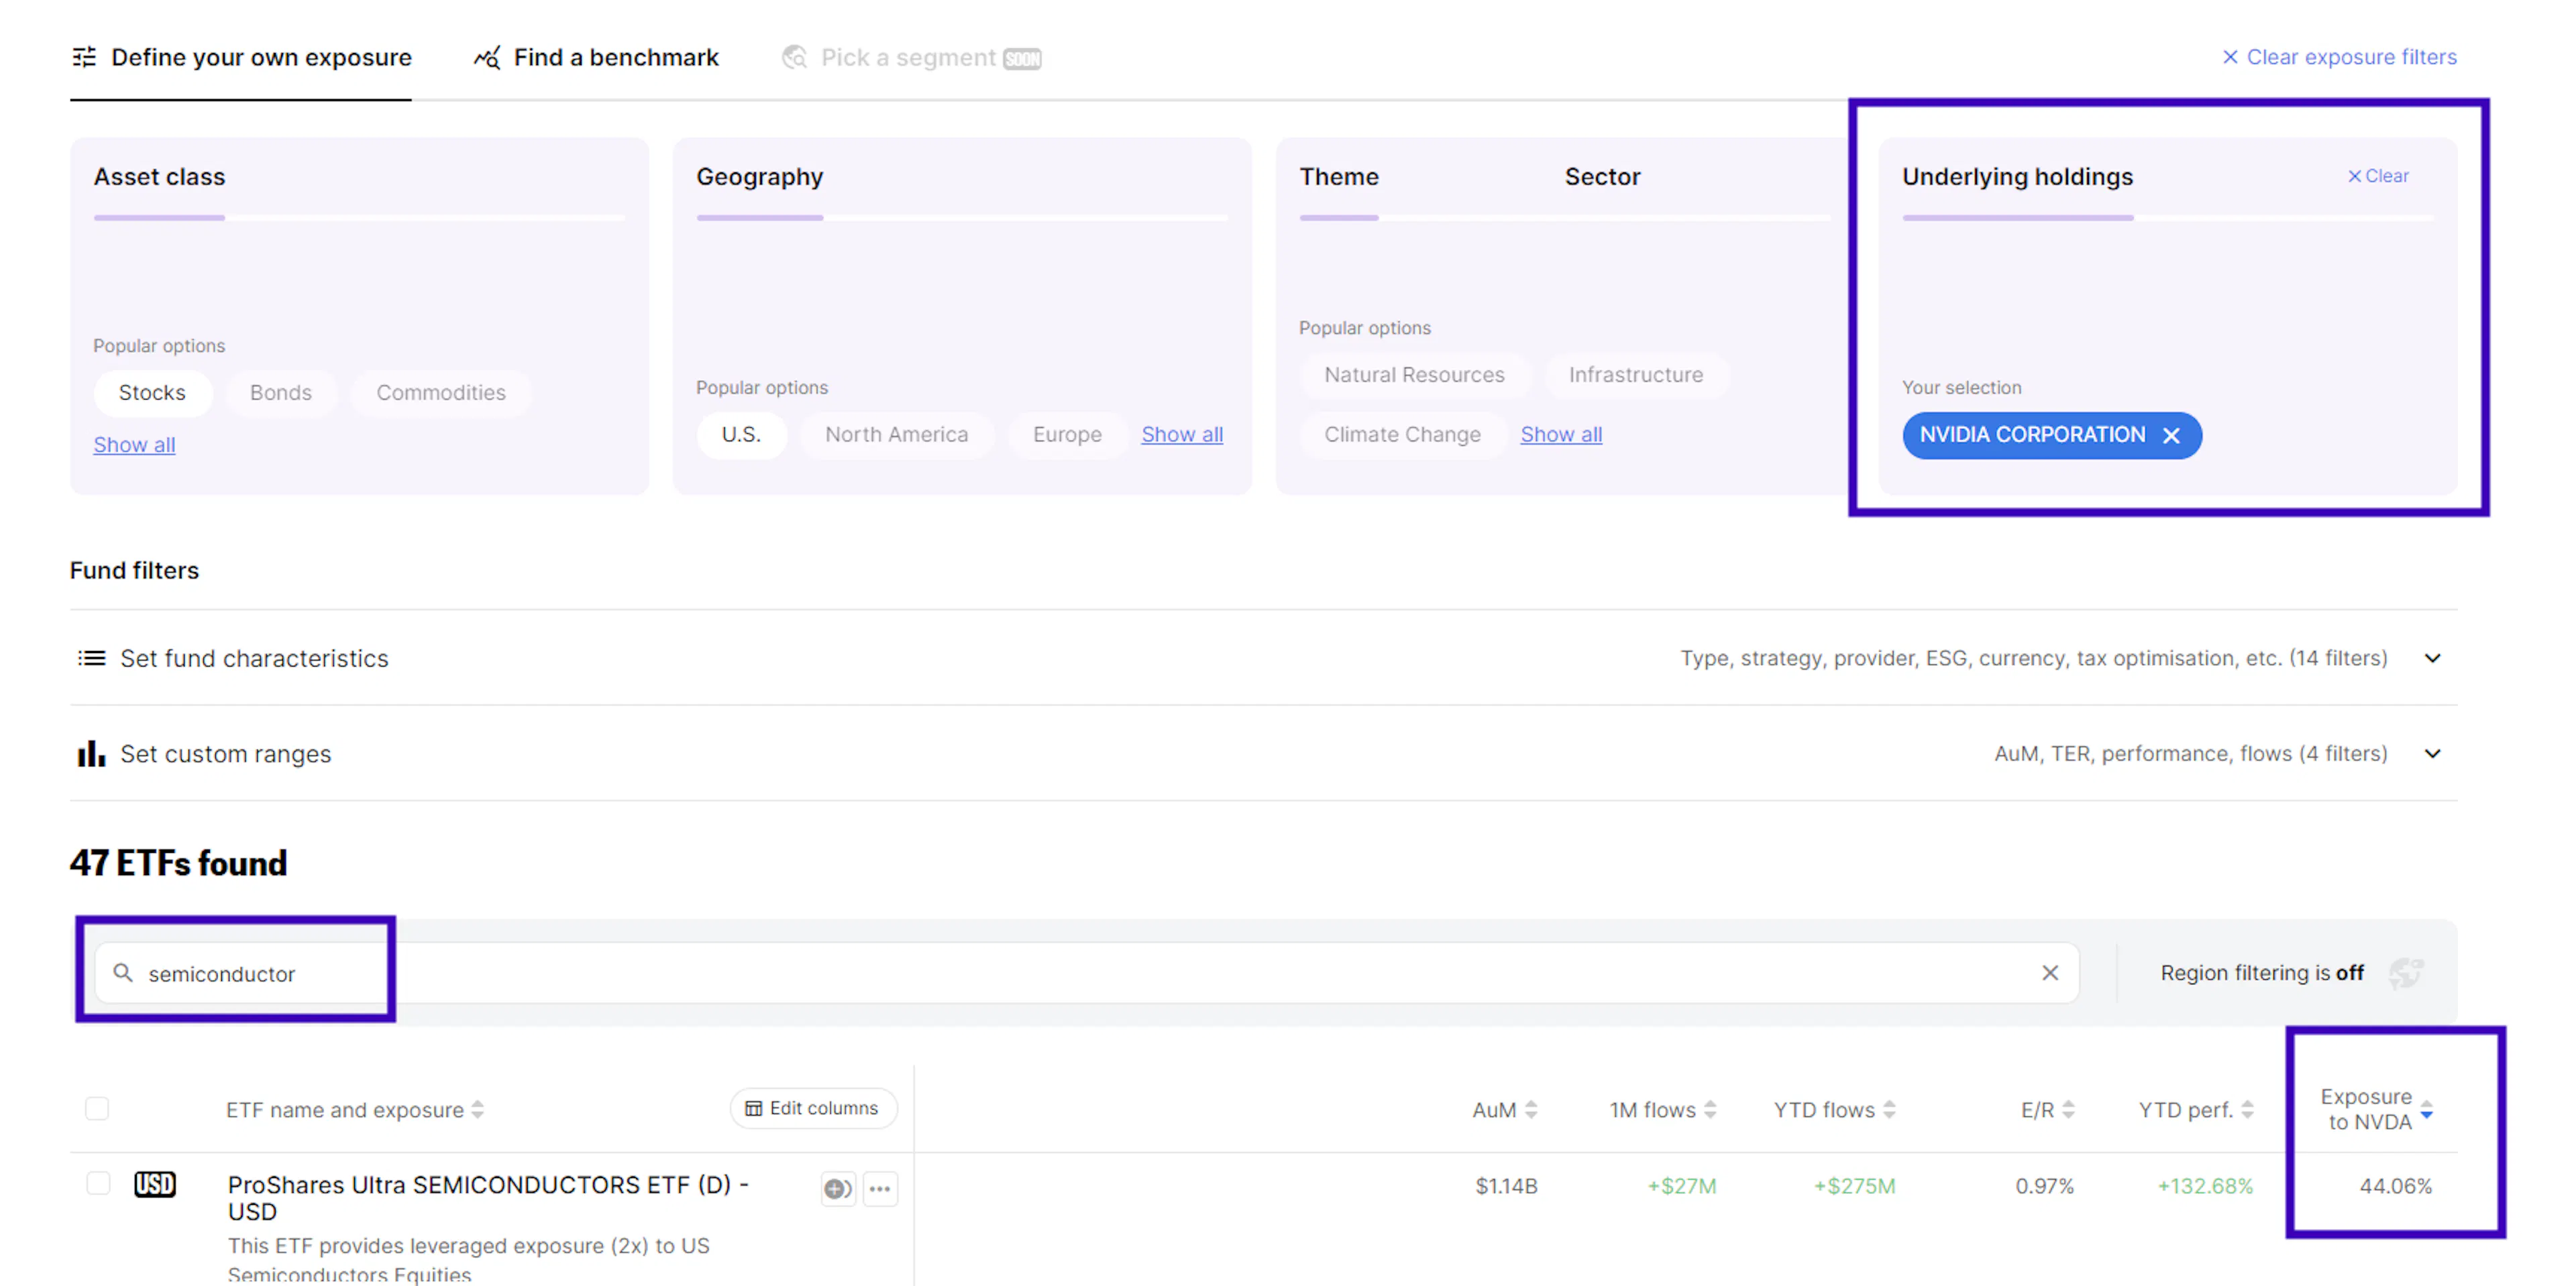Click the search magnifier icon in ETF search
2576x1286 pixels.
[x=122, y=972]
